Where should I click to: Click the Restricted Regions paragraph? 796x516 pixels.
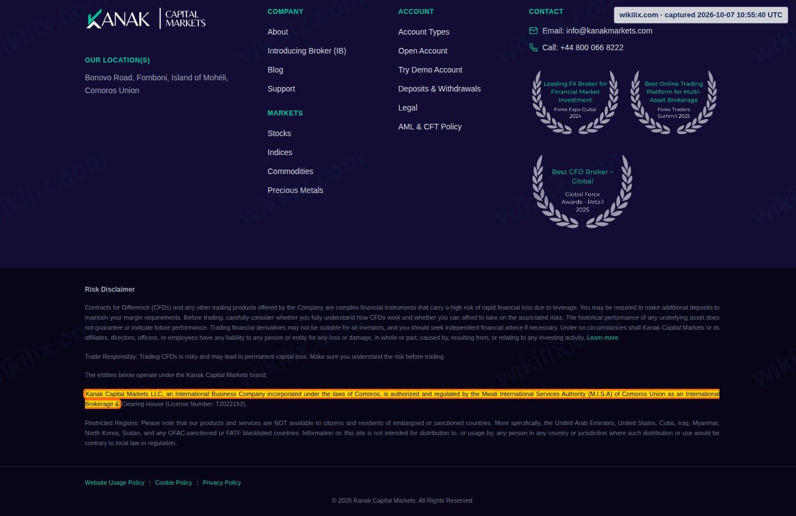tap(402, 433)
